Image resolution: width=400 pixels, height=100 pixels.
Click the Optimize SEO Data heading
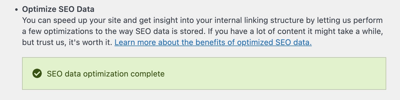pos(58,9)
